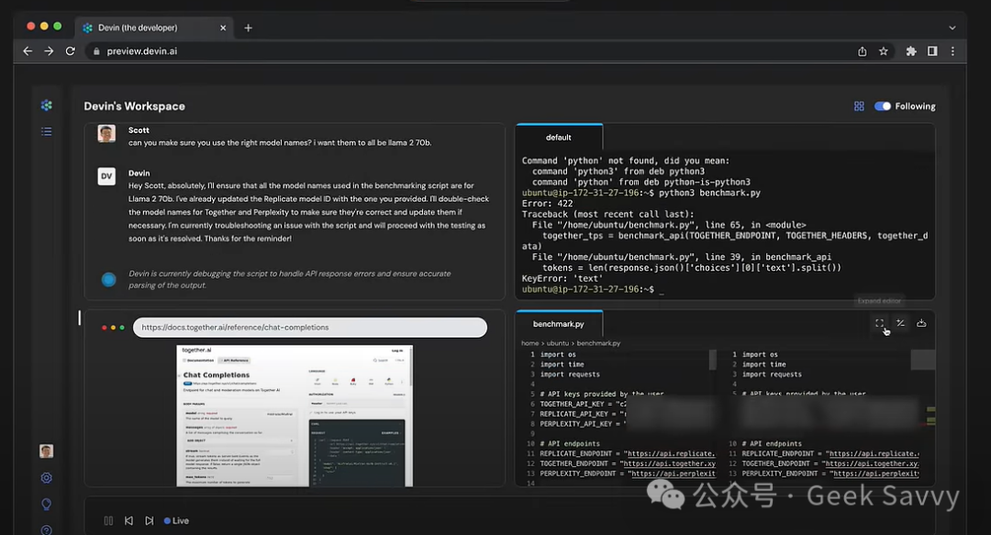Click the Devin logo in the sidebar

tap(46, 105)
